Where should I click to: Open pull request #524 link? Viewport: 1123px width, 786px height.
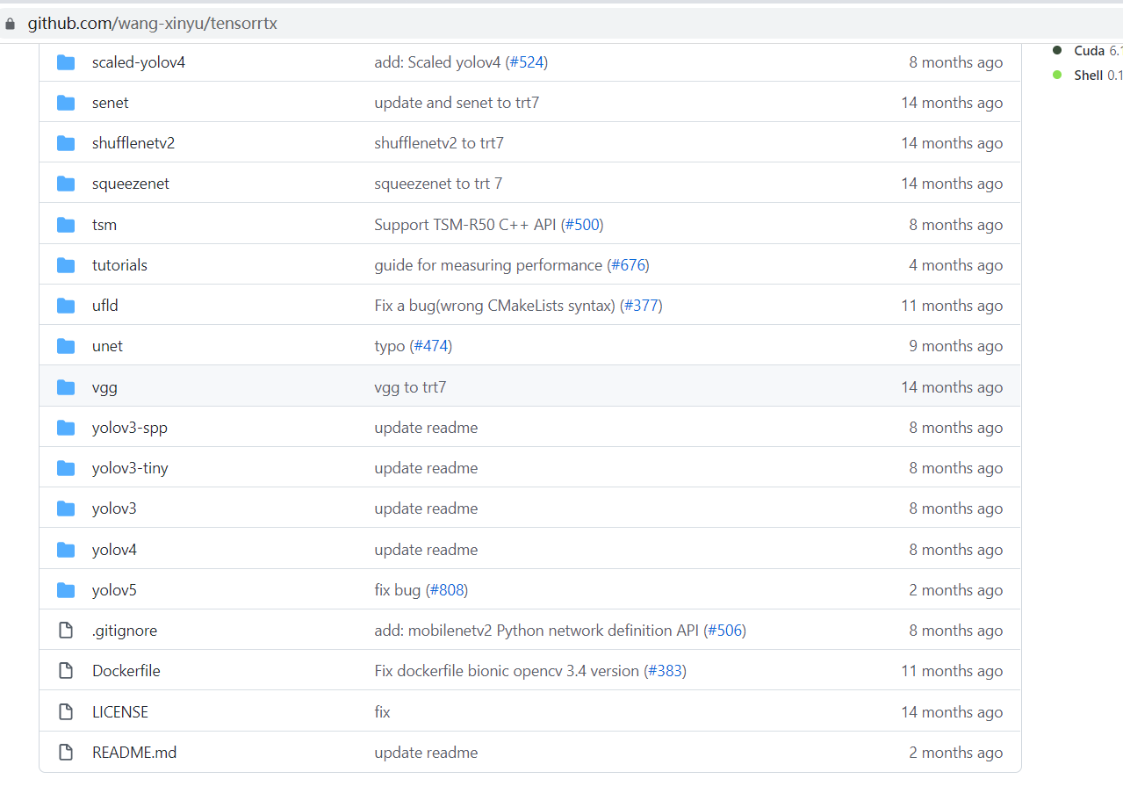tap(527, 62)
